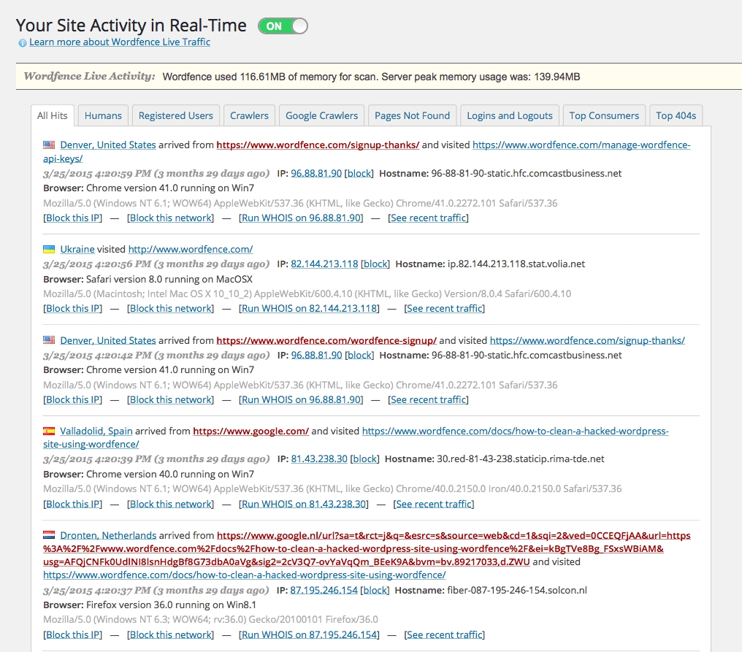The width and height of the screenshot is (742, 652).
Task: Select the All Hits tab
Action: [x=53, y=116]
